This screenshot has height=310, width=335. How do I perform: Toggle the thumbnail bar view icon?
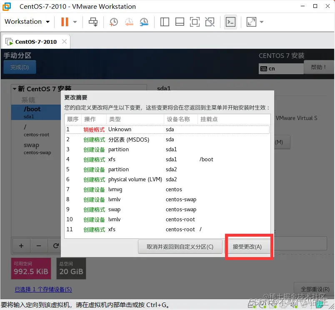tap(180, 22)
